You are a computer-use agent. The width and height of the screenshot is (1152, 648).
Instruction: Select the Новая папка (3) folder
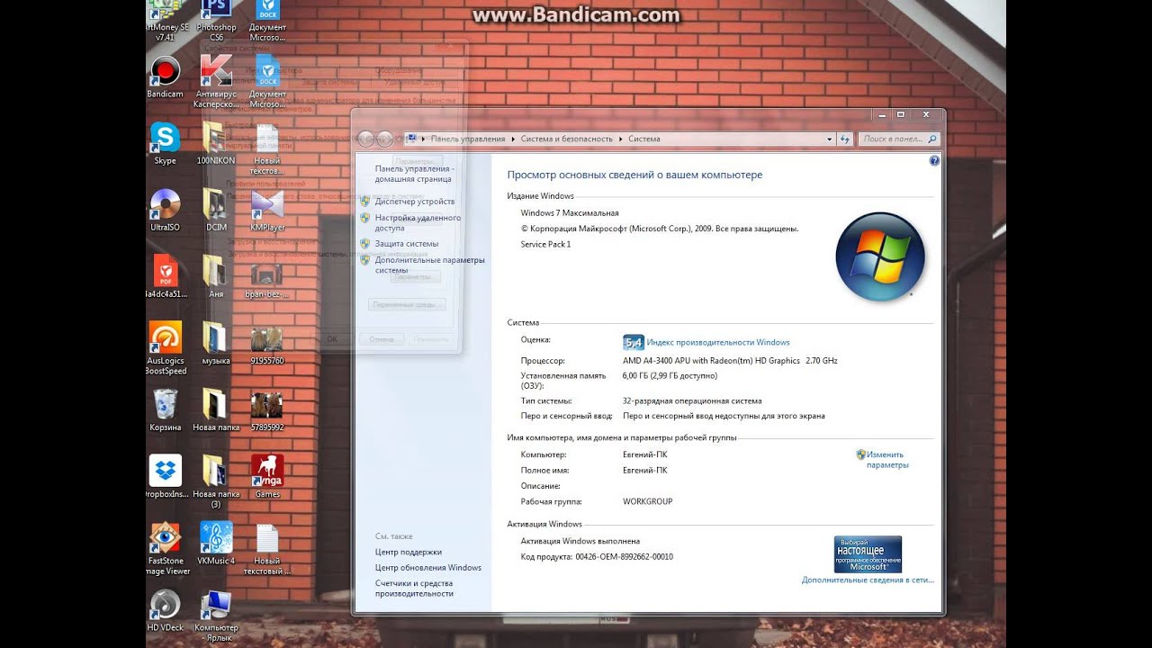tap(216, 481)
